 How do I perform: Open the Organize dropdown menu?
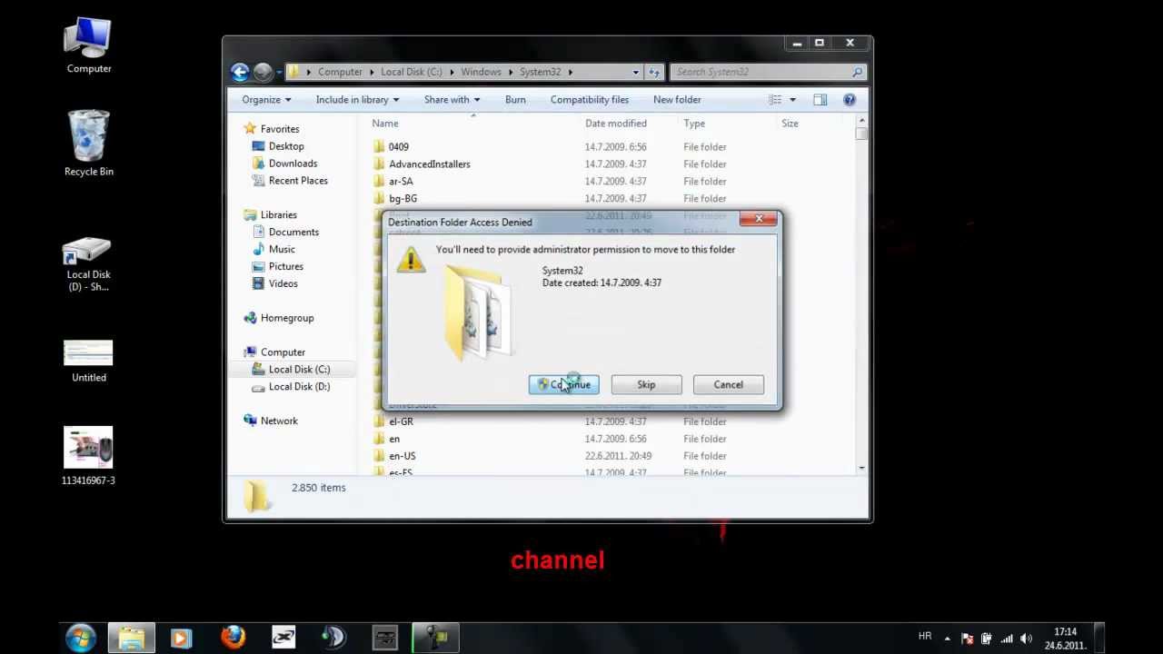pos(265,100)
